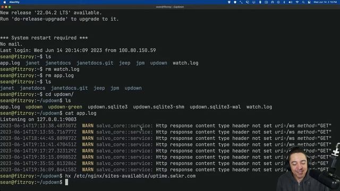Click 'do-release-upgrade' in the second line
The height and width of the screenshot is (191, 340).
coord(40,19)
